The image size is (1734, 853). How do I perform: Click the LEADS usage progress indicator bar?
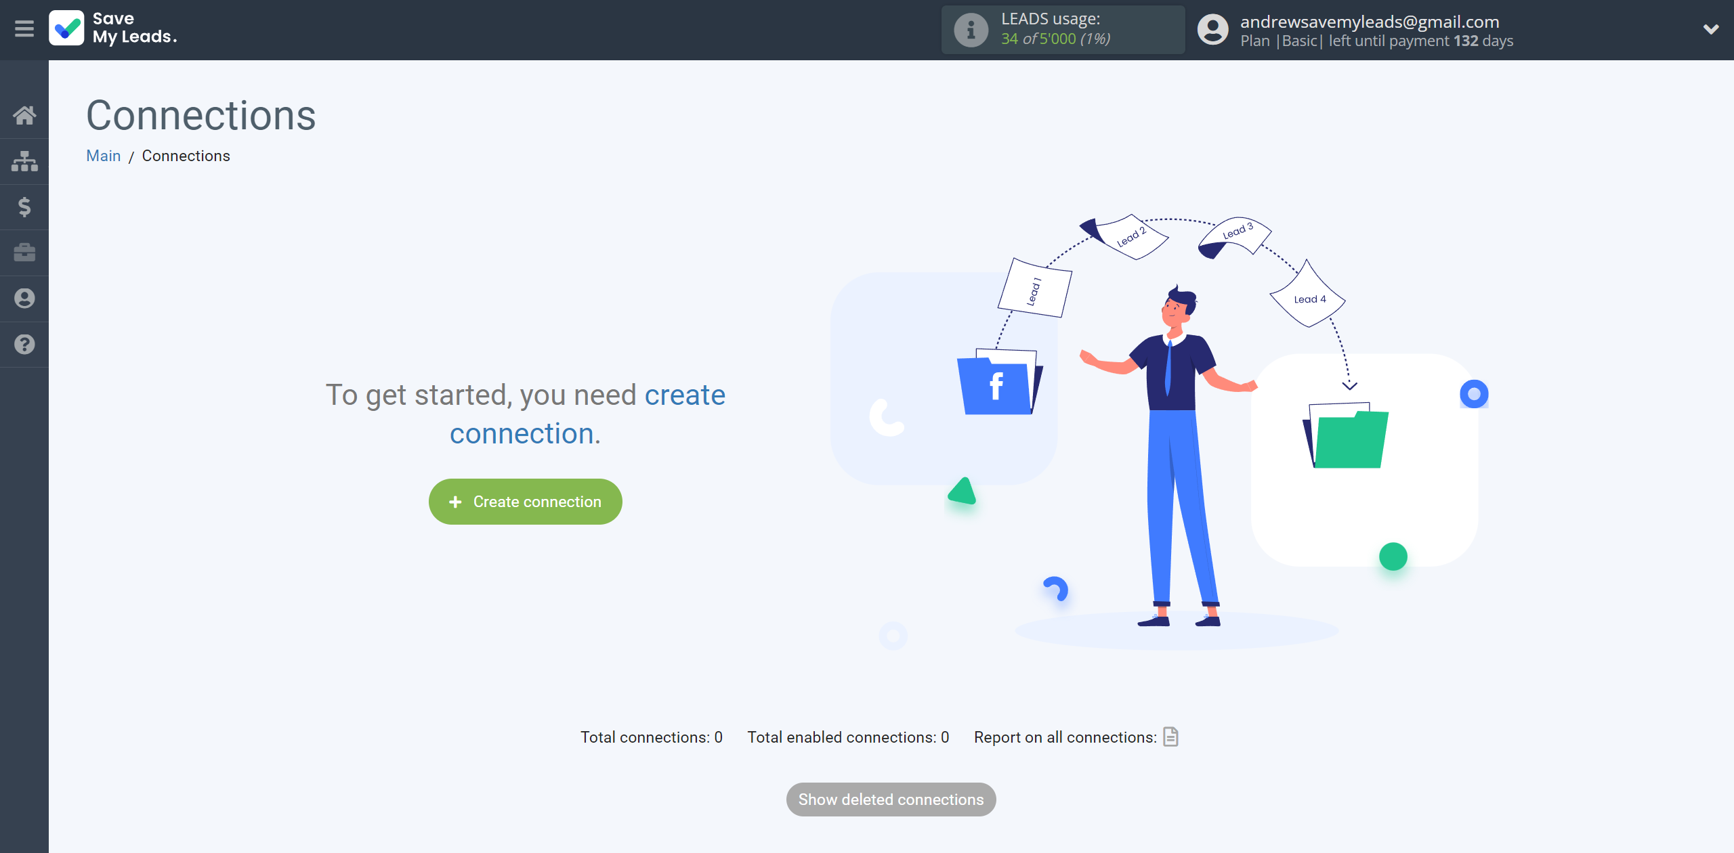click(x=1057, y=28)
